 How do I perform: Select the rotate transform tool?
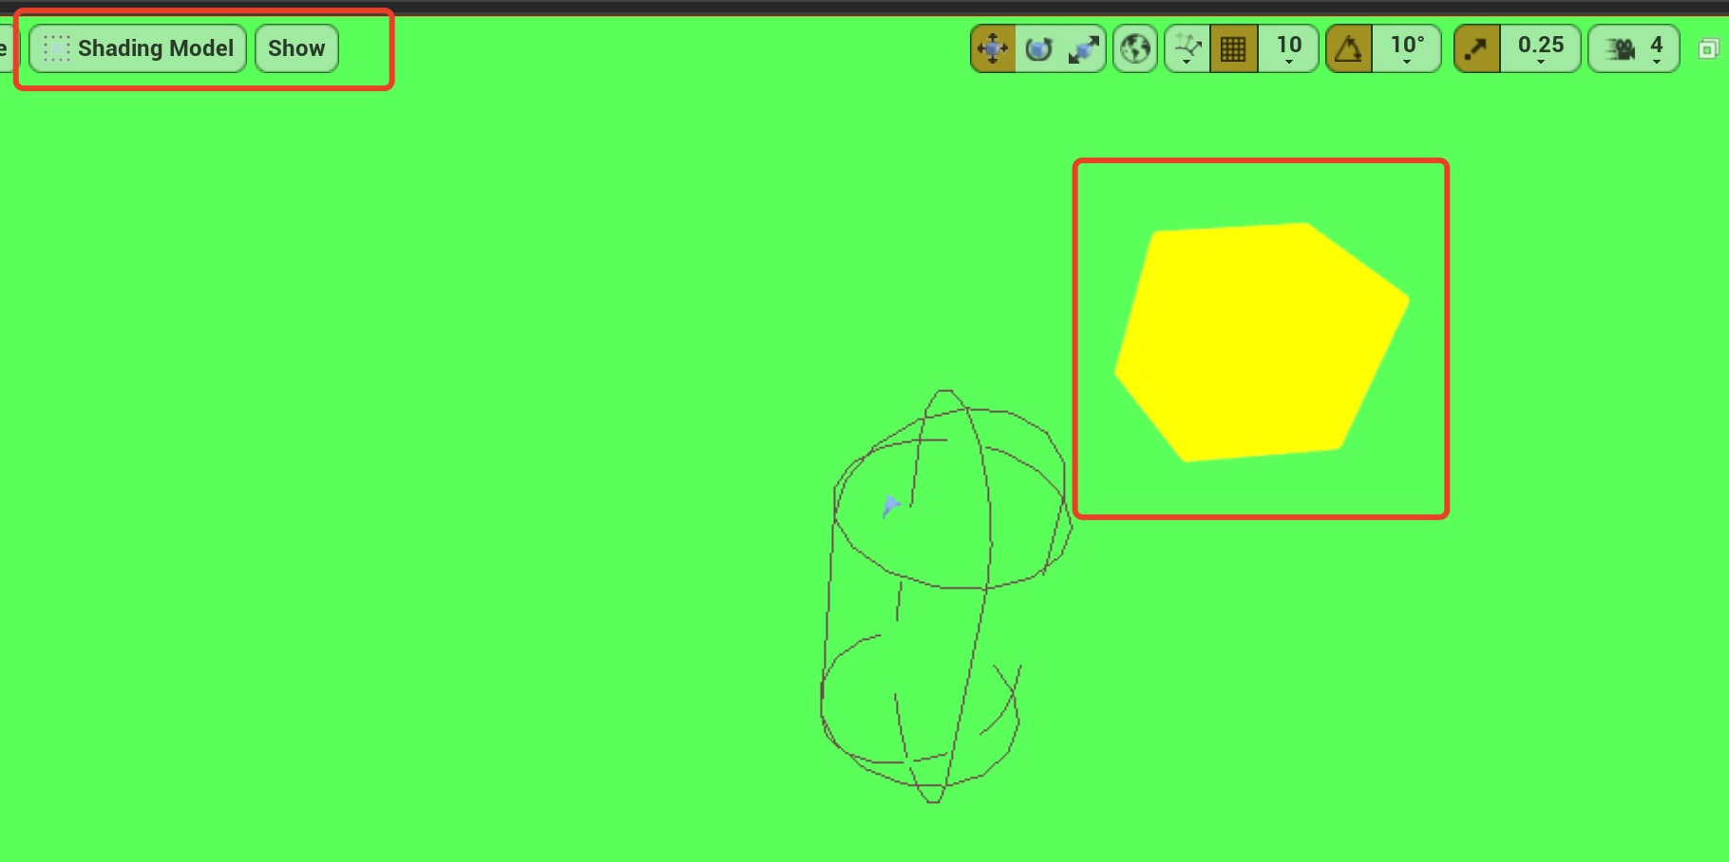coord(1038,48)
